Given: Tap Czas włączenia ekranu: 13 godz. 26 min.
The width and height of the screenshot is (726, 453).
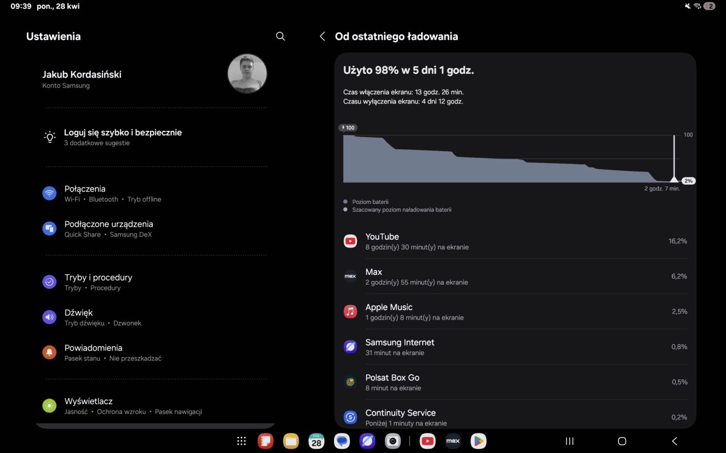Looking at the screenshot, I should [403, 92].
